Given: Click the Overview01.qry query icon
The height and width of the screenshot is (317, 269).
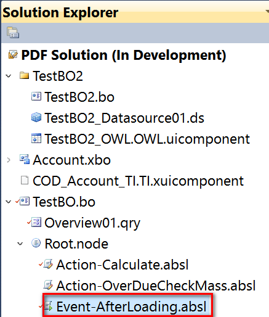Looking at the screenshot, I should tap(36, 222).
